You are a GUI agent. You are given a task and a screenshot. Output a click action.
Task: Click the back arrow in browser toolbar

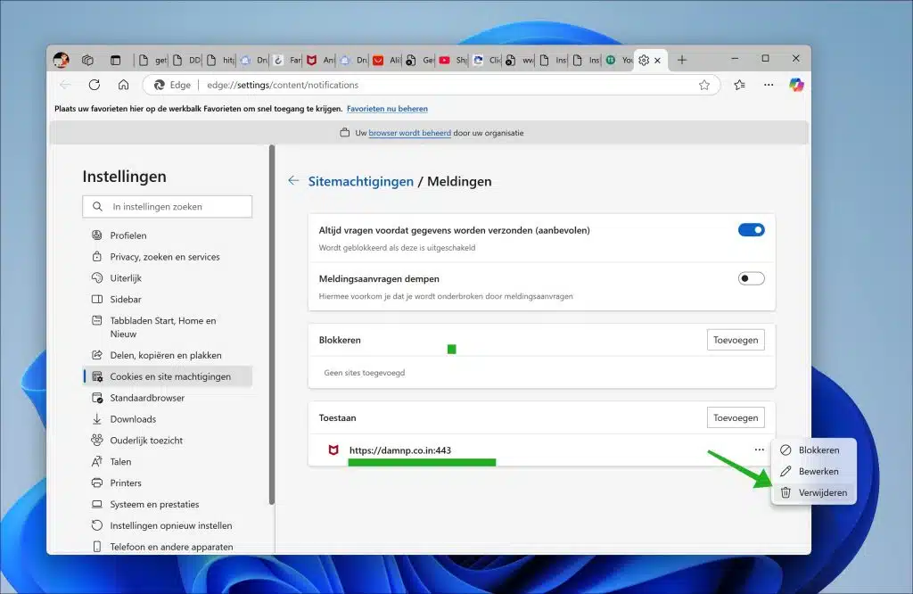pyautogui.click(x=65, y=85)
